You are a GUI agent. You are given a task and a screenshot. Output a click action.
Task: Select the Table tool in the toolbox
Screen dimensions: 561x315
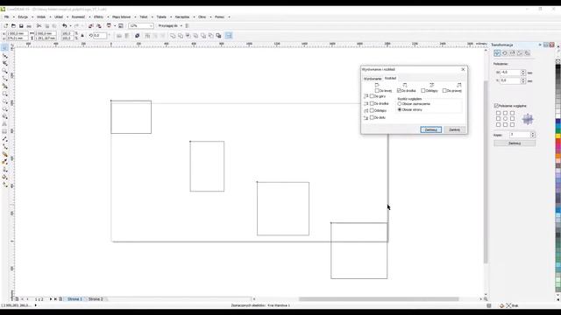coord(4,131)
